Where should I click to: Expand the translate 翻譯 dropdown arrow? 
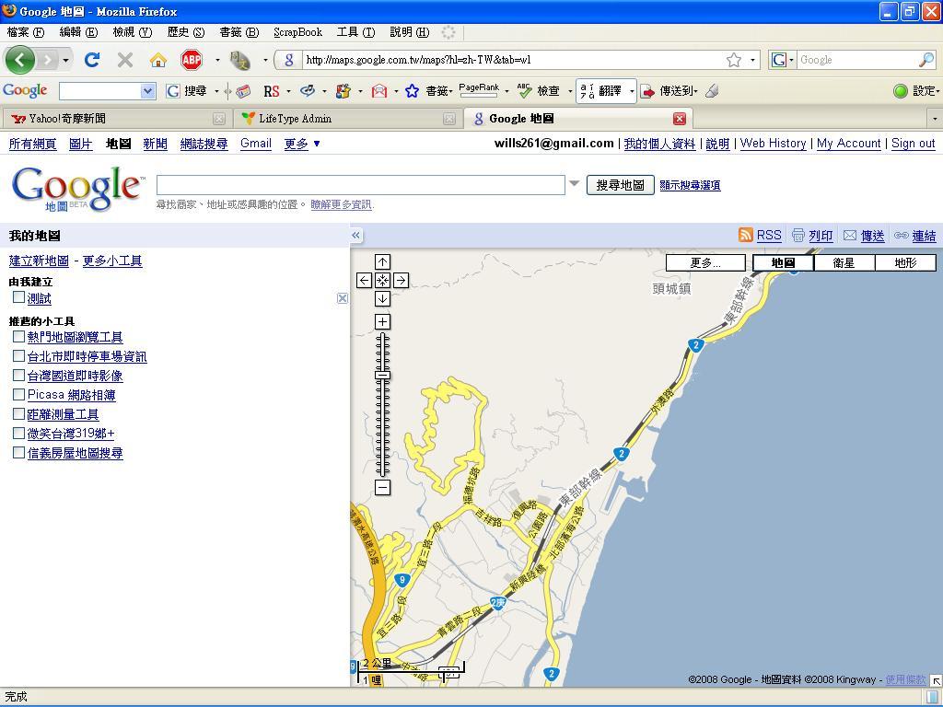pyautogui.click(x=632, y=91)
